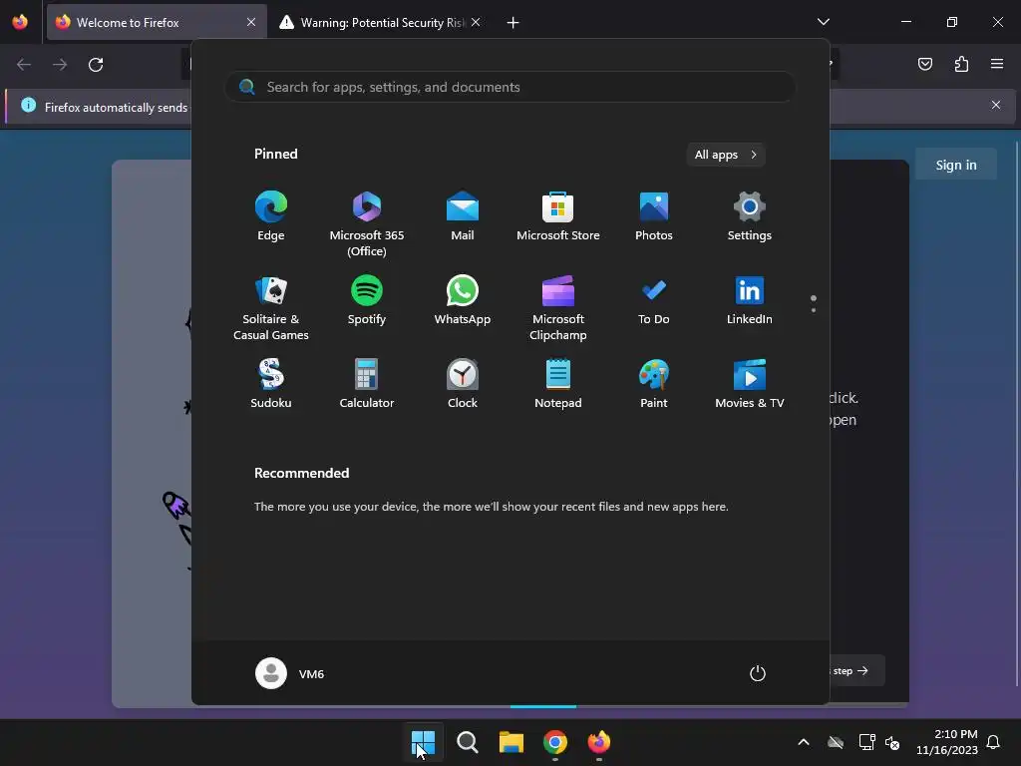1021x766 pixels.
Task: Open the VM6 user account menu
Action: 290,673
